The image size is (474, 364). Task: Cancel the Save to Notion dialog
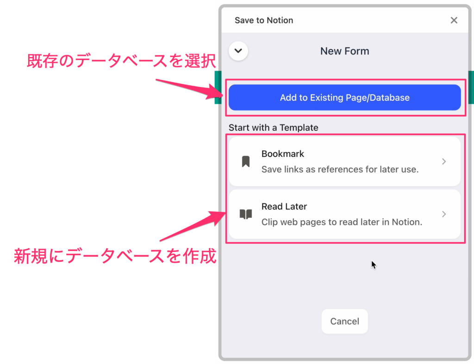(x=344, y=321)
